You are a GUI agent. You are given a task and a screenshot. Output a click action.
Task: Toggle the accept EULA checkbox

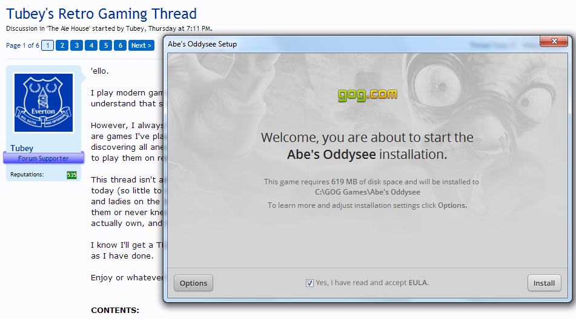pos(310,283)
